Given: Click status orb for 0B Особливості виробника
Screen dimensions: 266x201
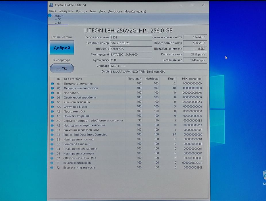Looking at the screenshot, I should (x=52, y=98).
